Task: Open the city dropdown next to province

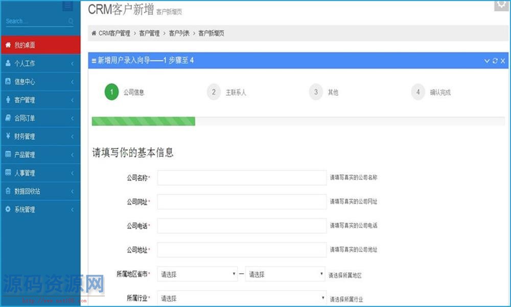Action: pos(285,274)
